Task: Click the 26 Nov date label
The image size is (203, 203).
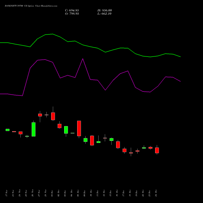Action: 32,193
